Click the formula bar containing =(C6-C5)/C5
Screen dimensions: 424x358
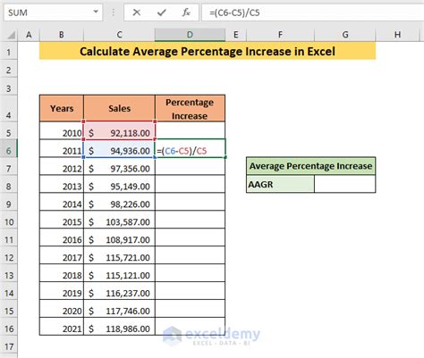pyautogui.click(x=312, y=12)
